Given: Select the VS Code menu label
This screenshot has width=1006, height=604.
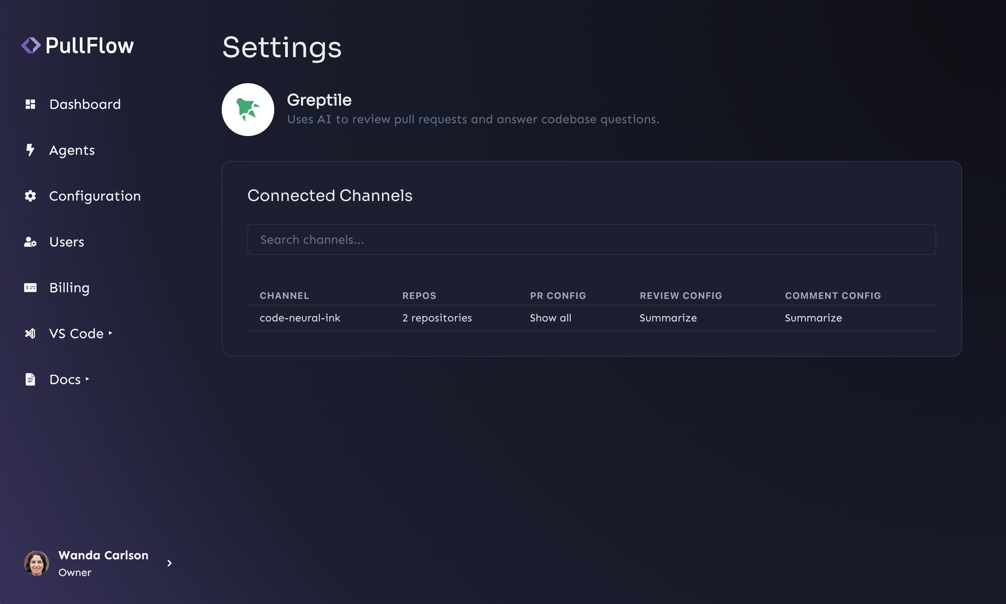Looking at the screenshot, I should click(x=76, y=334).
